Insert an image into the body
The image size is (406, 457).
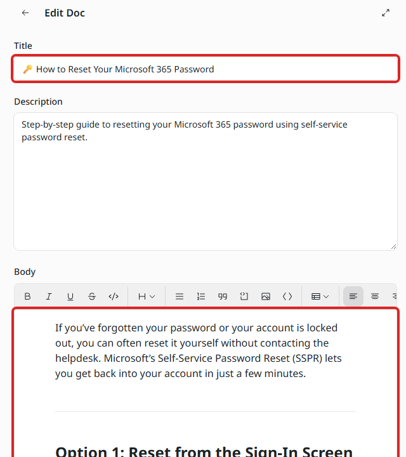pyautogui.click(x=266, y=296)
